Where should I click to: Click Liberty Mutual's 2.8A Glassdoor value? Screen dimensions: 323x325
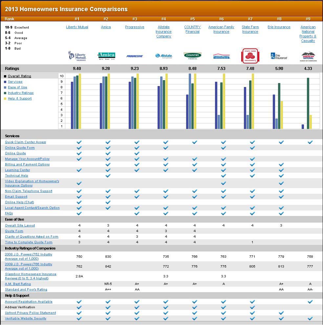coord(79,276)
